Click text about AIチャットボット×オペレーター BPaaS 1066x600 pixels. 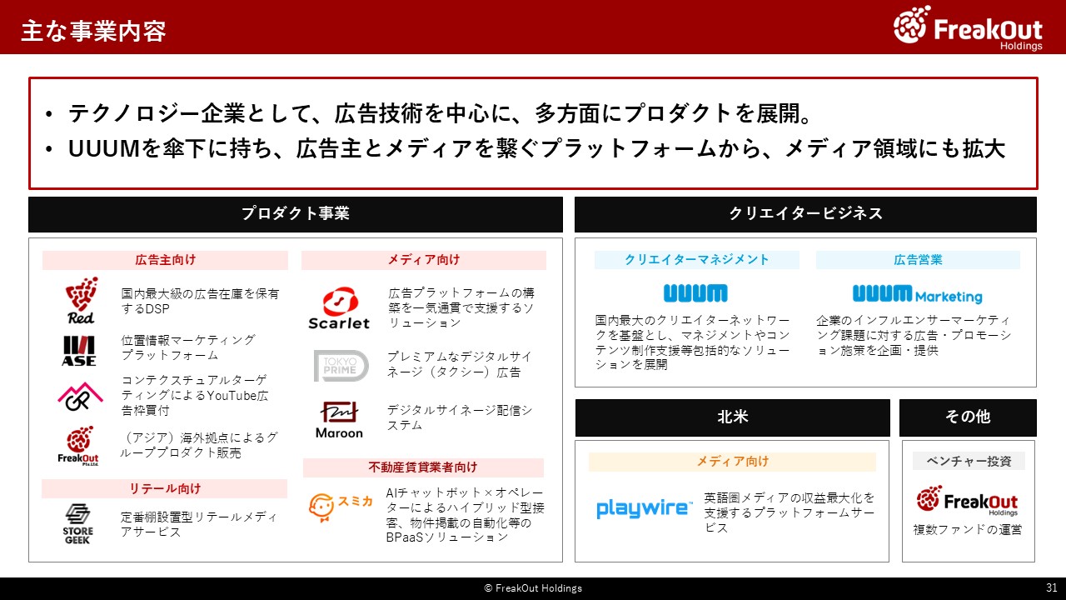(x=465, y=515)
